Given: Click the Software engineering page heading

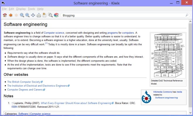Looking at the screenshot, I should pos(25,24).
